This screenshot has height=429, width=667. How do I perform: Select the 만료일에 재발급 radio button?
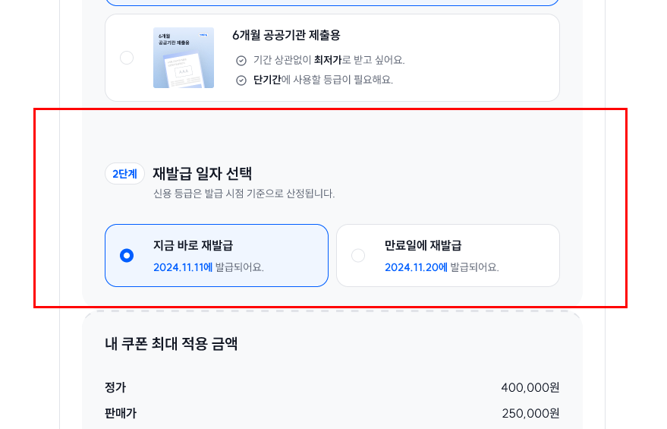coord(358,255)
